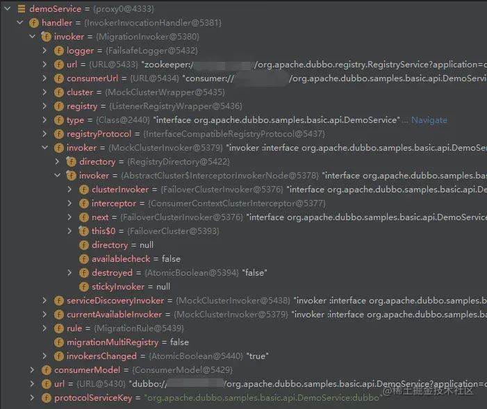This screenshot has width=487, height=409.
Task: Click the field icon beside consumerModel
Action: (x=47, y=370)
